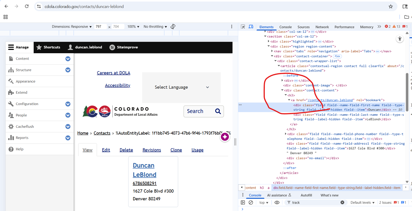Open the Select Language dropdown
This screenshot has height=211, width=412.
pos(181,87)
